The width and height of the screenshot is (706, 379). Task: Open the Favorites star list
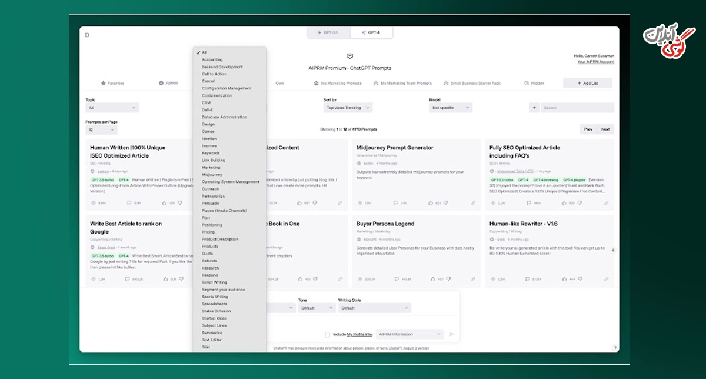click(112, 84)
